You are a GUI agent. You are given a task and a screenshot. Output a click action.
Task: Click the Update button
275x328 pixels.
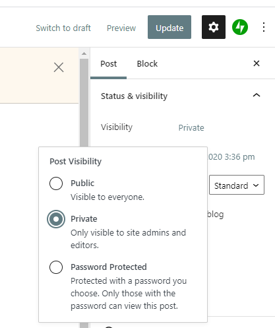[169, 27]
